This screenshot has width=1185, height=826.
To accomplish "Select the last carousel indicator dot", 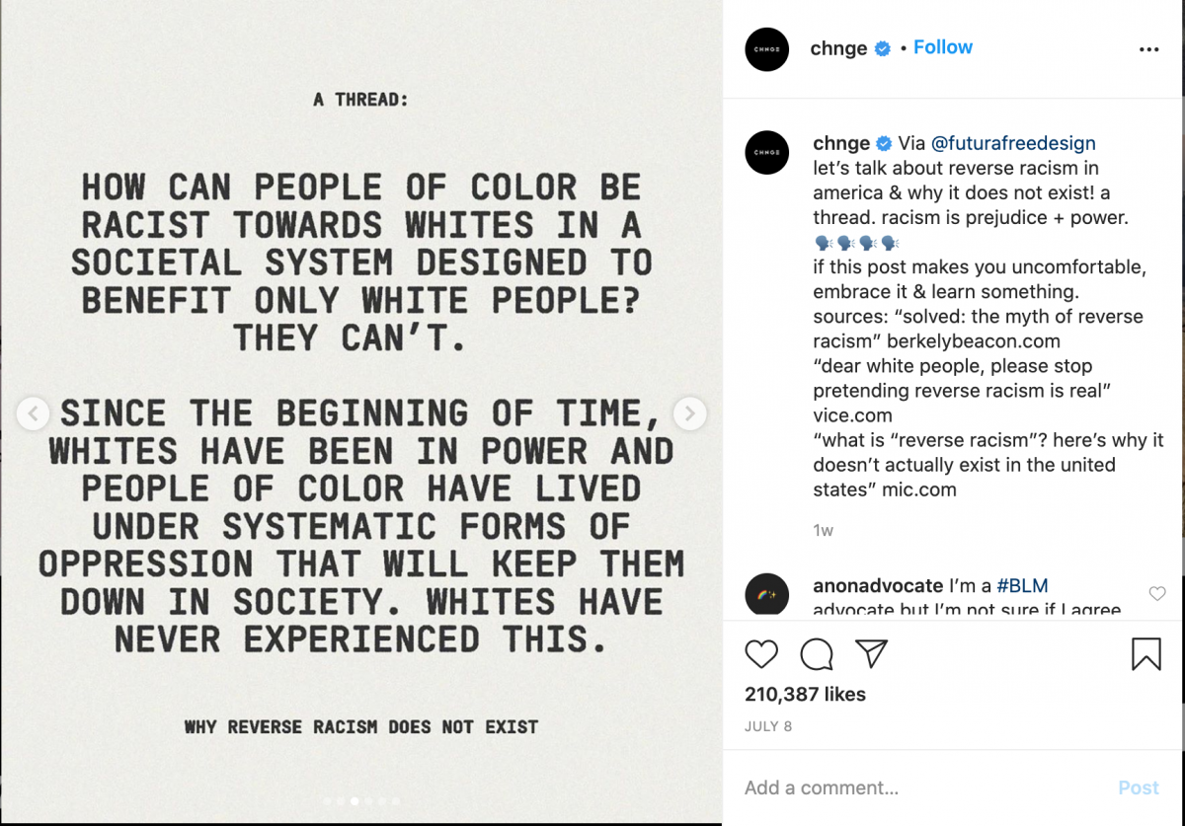I will 396,801.
